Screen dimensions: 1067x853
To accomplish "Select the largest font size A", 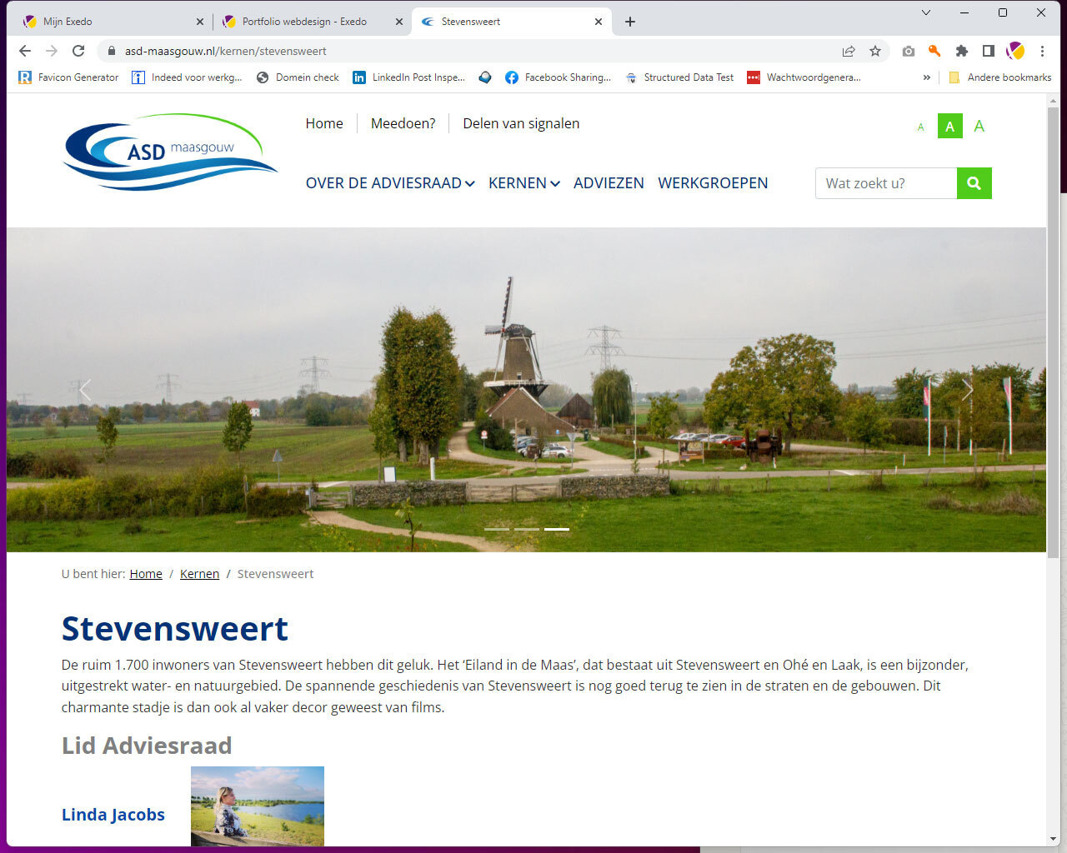I will pos(979,127).
